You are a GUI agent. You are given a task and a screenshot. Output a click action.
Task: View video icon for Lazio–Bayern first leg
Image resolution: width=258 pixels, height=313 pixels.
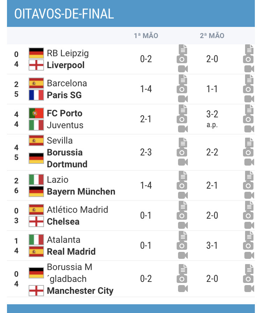(x=183, y=195)
